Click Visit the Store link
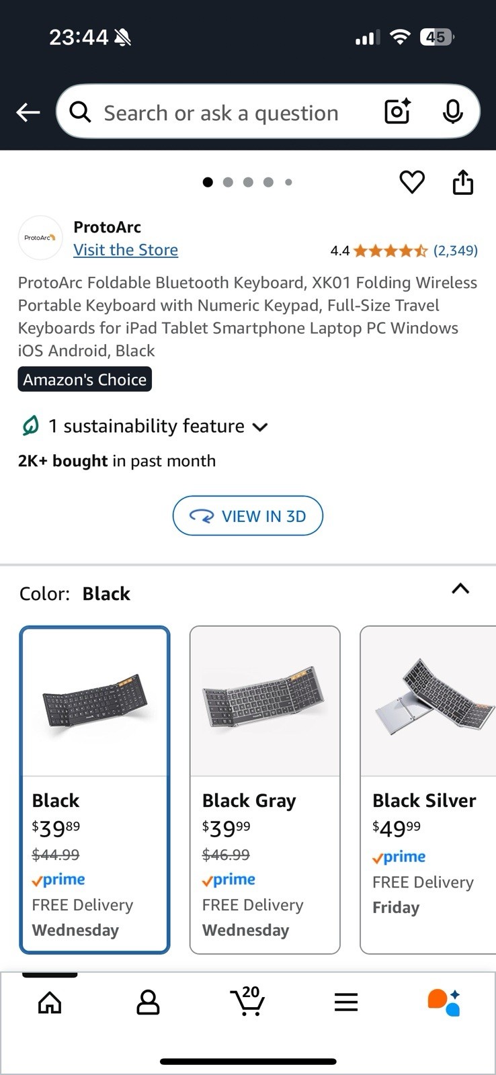The image size is (496, 1075). click(126, 250)
